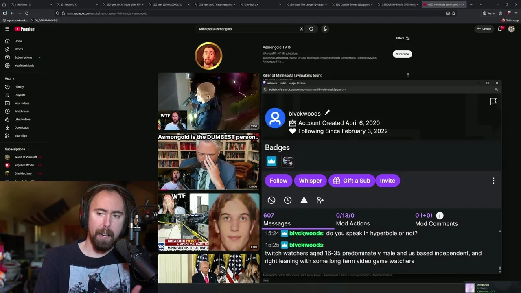Clear the YouTube search query
521x293 pixels.
(302, 29)
